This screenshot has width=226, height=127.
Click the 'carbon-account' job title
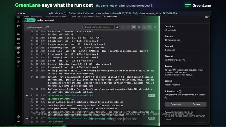[x=45, y=20]
